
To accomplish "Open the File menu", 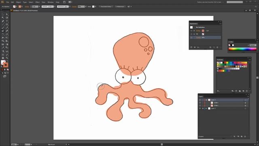I will 8,2.
